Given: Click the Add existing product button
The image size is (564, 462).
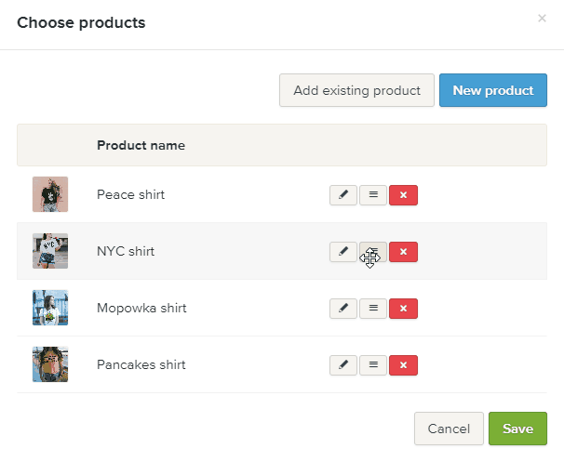Looking at the screenshot, I should tap(356, 91).
